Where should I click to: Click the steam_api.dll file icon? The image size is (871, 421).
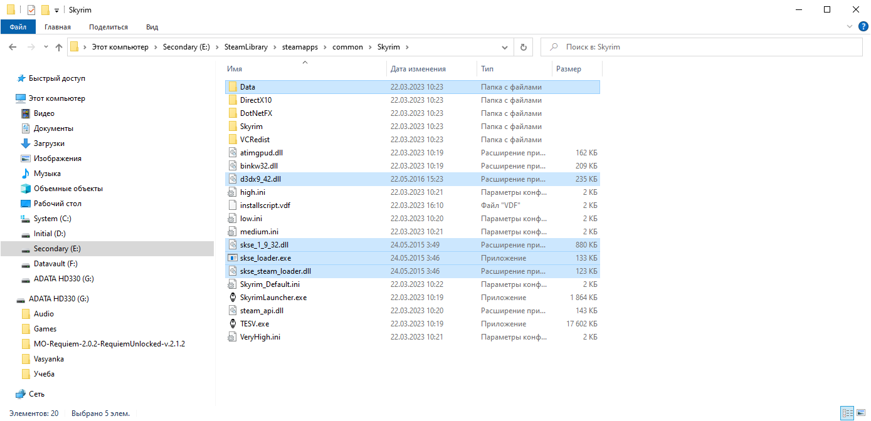click(232, 311)
